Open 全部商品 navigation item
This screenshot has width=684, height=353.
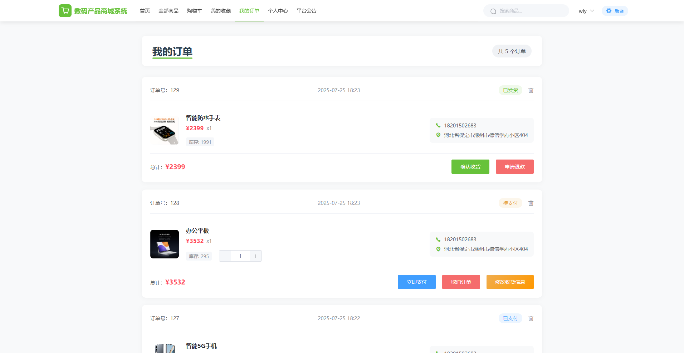[x=168, y=11]
